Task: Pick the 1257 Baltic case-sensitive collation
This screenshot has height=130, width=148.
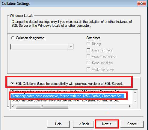Action: [65, 101]
